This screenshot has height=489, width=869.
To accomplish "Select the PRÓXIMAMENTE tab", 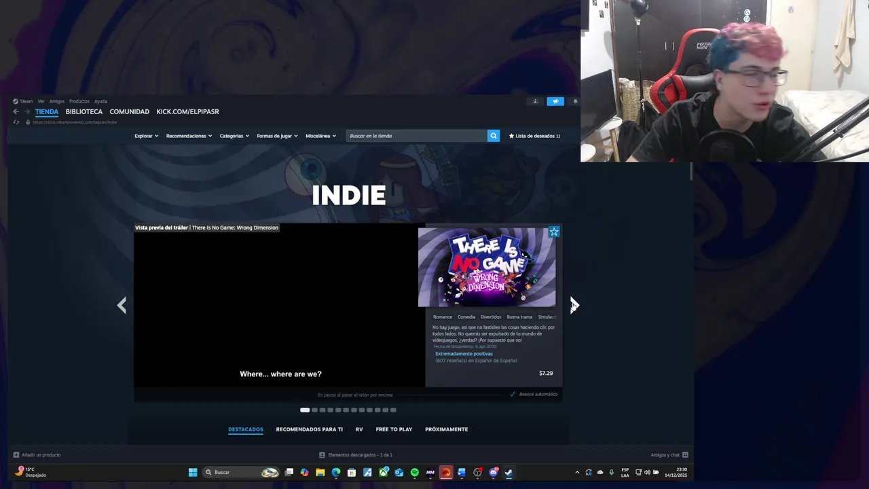I will coord(447,429).
